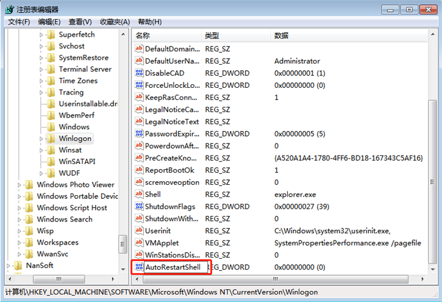This screenshot has height=302, width=442.
Task: Select the Winlogon folder icon
Action: coord(51,138)
